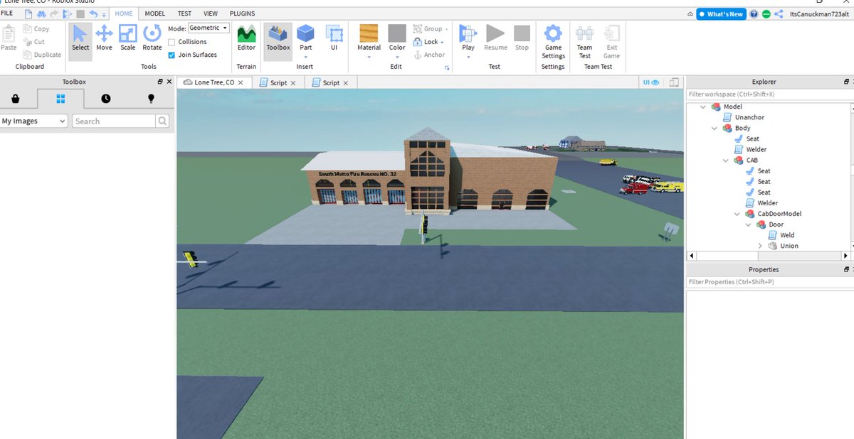Click the Resume button
Viewport: 854px width, 439px height.
point(495,38)
